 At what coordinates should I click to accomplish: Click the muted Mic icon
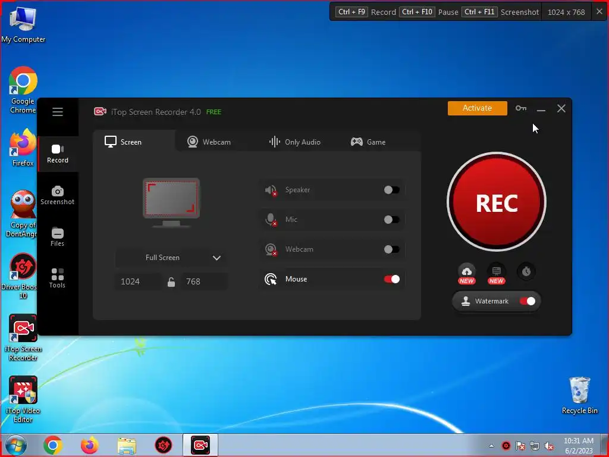[x=271, y=220]
